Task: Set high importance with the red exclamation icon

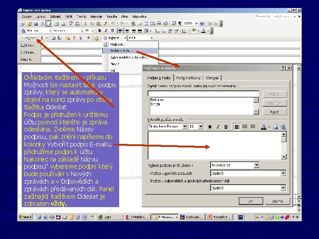Action: point(74,38)
